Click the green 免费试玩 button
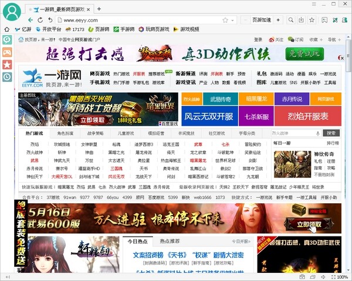Viewport: 352px width, 281px height. tap(304, 54)
